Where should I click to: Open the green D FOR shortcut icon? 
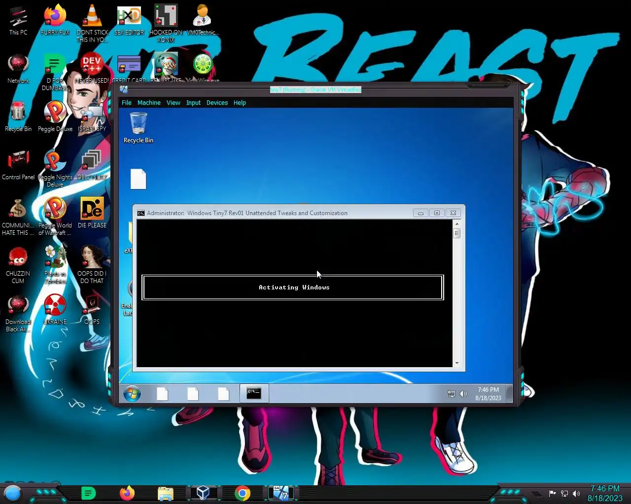[55, 72]
